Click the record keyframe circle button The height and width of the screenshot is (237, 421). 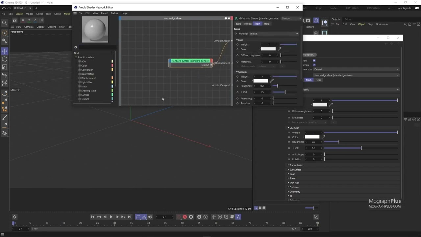point(179,217)
